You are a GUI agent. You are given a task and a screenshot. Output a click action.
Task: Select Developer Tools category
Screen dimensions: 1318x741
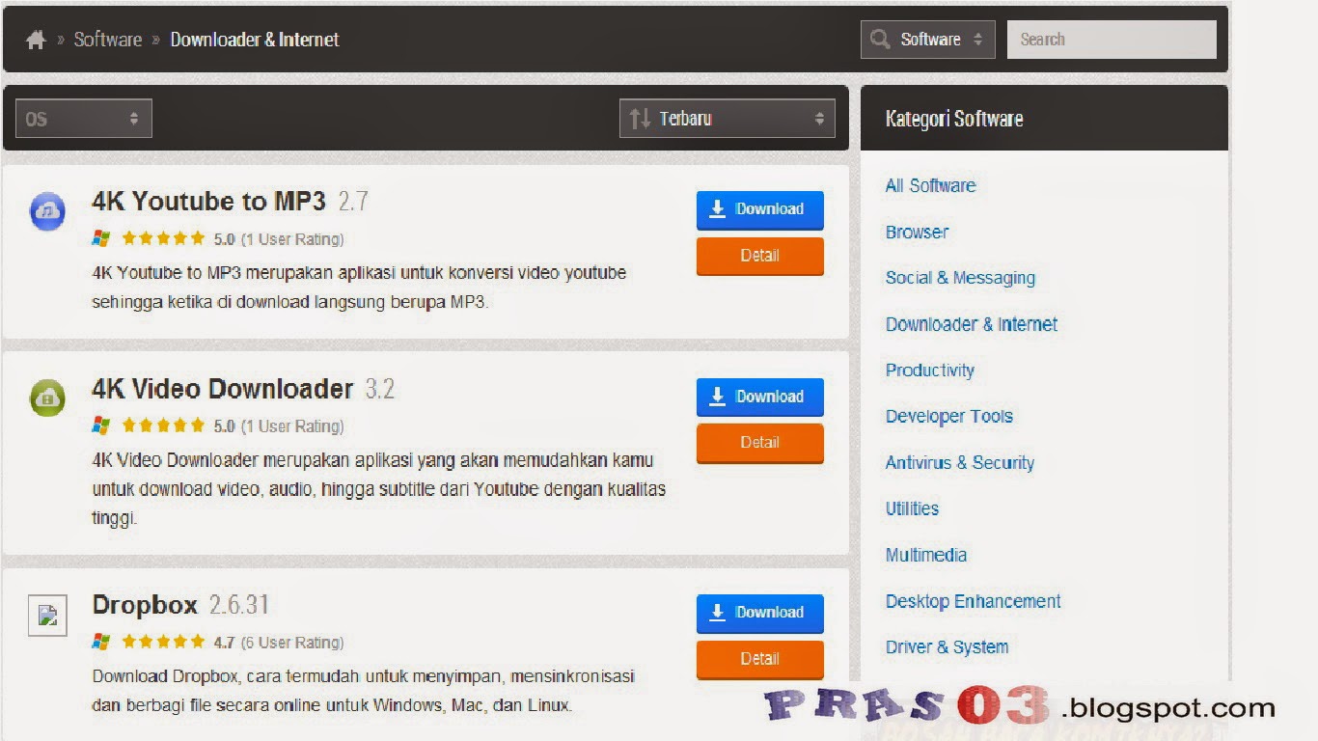(949, 416)
